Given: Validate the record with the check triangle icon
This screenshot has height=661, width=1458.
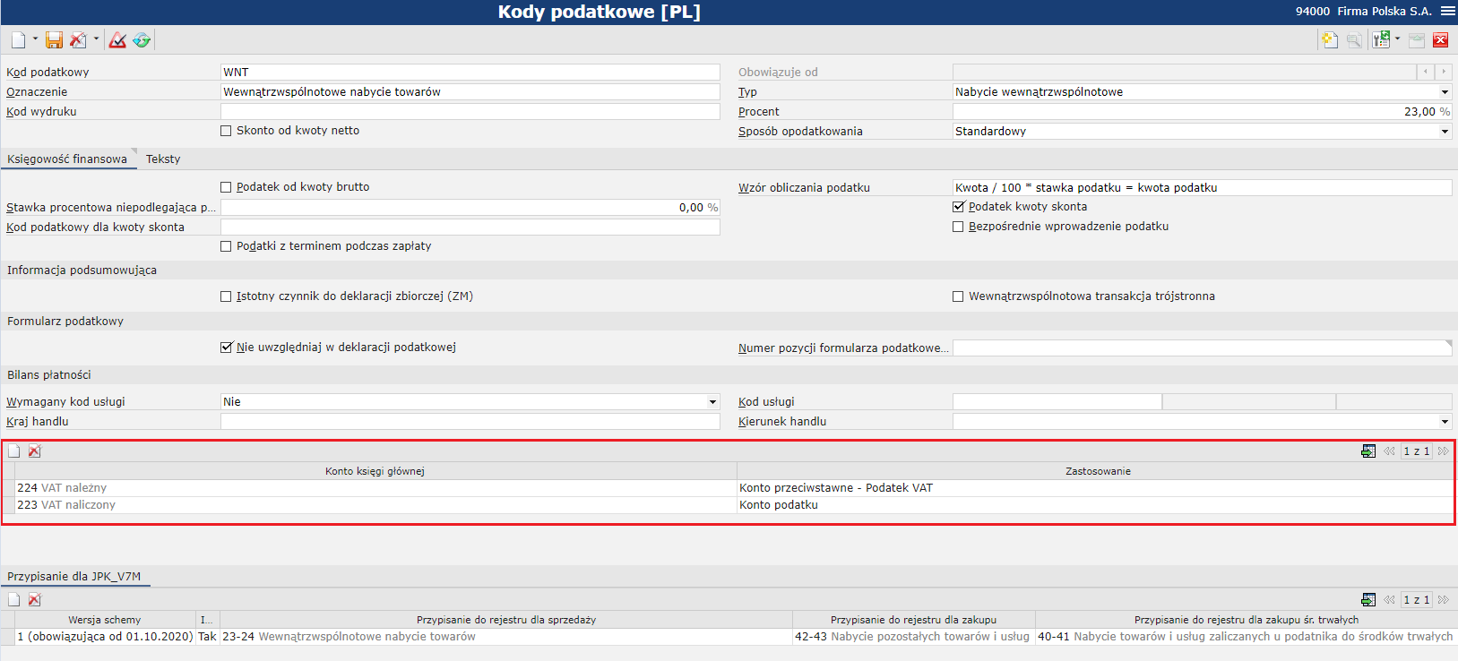Looking at the screenshot, I should click(117, 39).
